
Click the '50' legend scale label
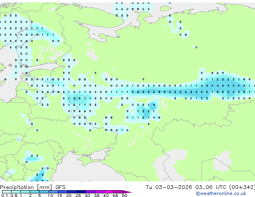(125, 195)
